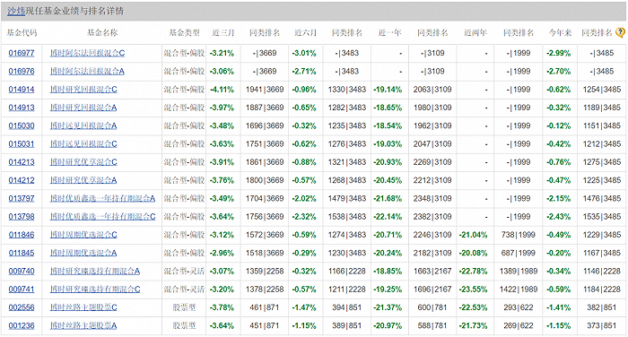Select the -3.01% six-month return cell
Screen dimensions: 628x337
pos(304,53)
